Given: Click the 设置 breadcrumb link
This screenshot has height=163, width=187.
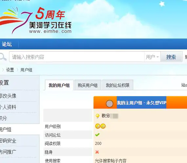Looking at the screenshot, I should click(x=10, y=70).
